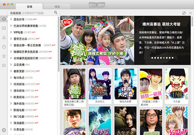This screenshot has height=135, width=194.
Task: Expand the 每日焦点 category
Action: (x=11, y=78)
